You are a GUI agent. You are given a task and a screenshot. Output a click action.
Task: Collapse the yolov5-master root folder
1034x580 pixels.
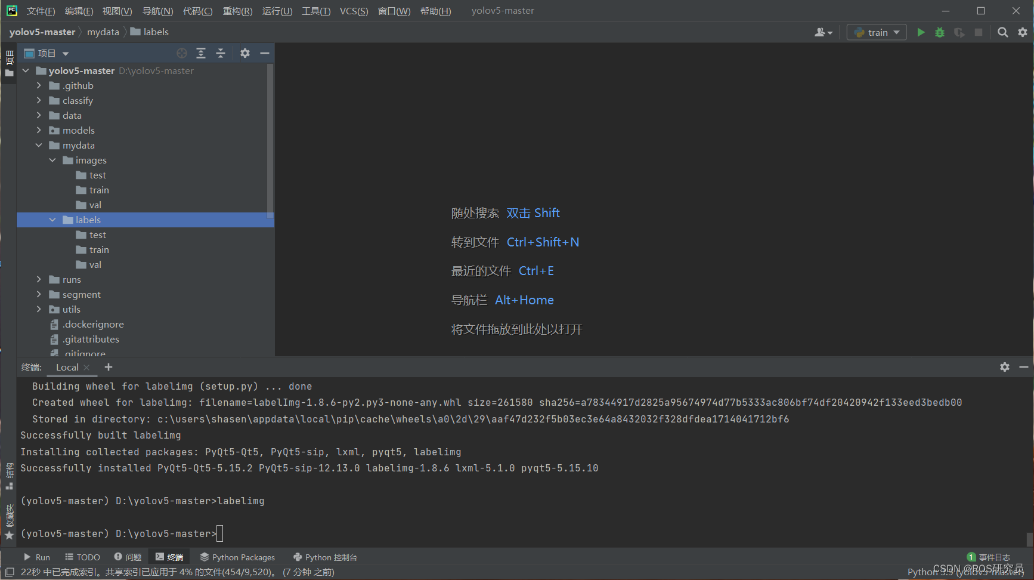(26, 70)
